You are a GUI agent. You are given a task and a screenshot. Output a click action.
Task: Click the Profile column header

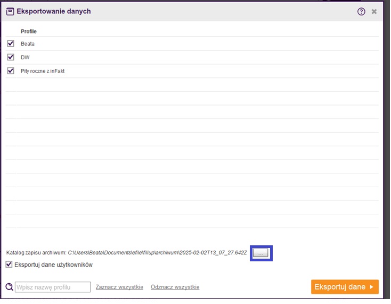tap(29, 31)
